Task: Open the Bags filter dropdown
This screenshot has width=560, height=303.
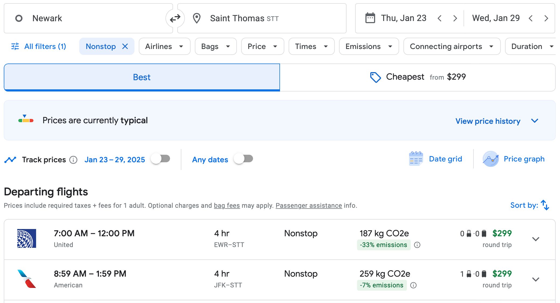Action: (216, 46)
